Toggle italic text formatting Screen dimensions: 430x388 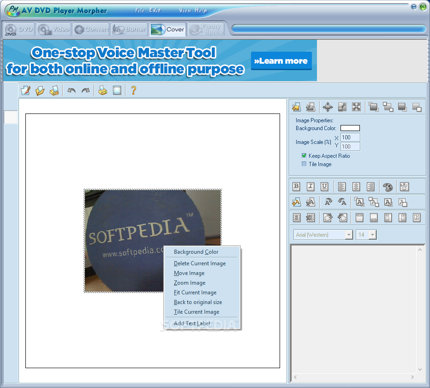(x=311, y=186)
